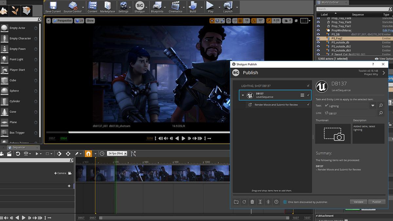Screen dimensions: 393x221
Task: Expand the DB137 LevelSequence item
Action: [242, 95]
